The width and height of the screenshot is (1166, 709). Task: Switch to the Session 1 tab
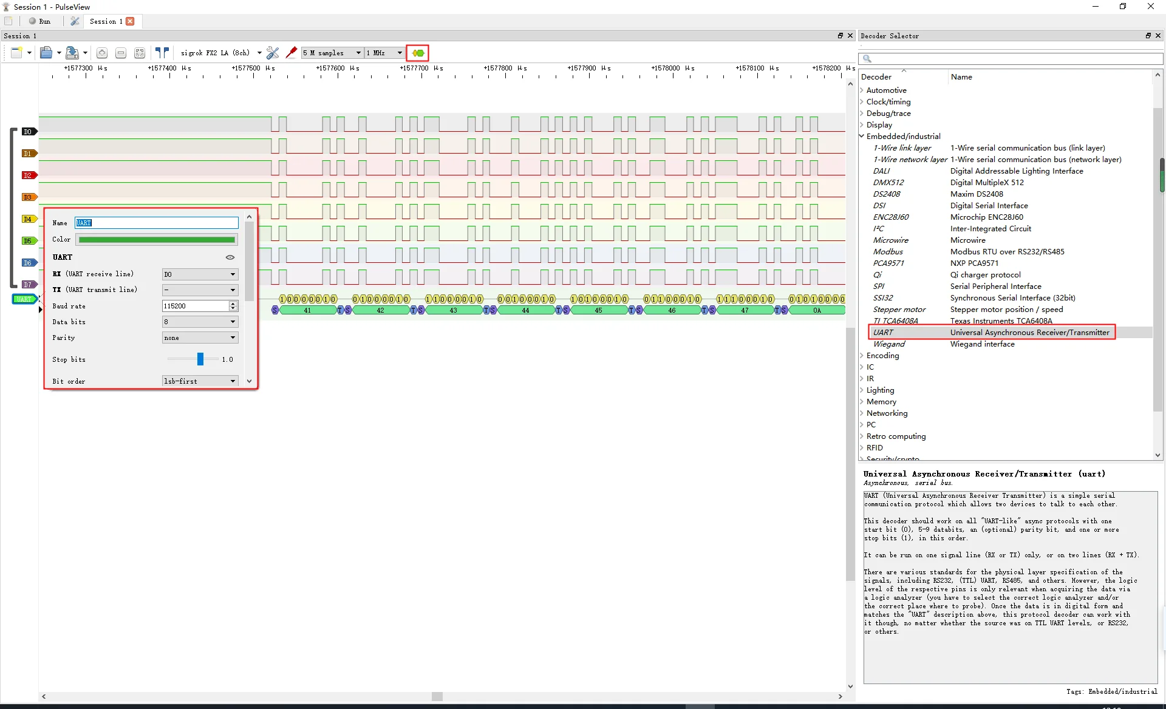106,21
